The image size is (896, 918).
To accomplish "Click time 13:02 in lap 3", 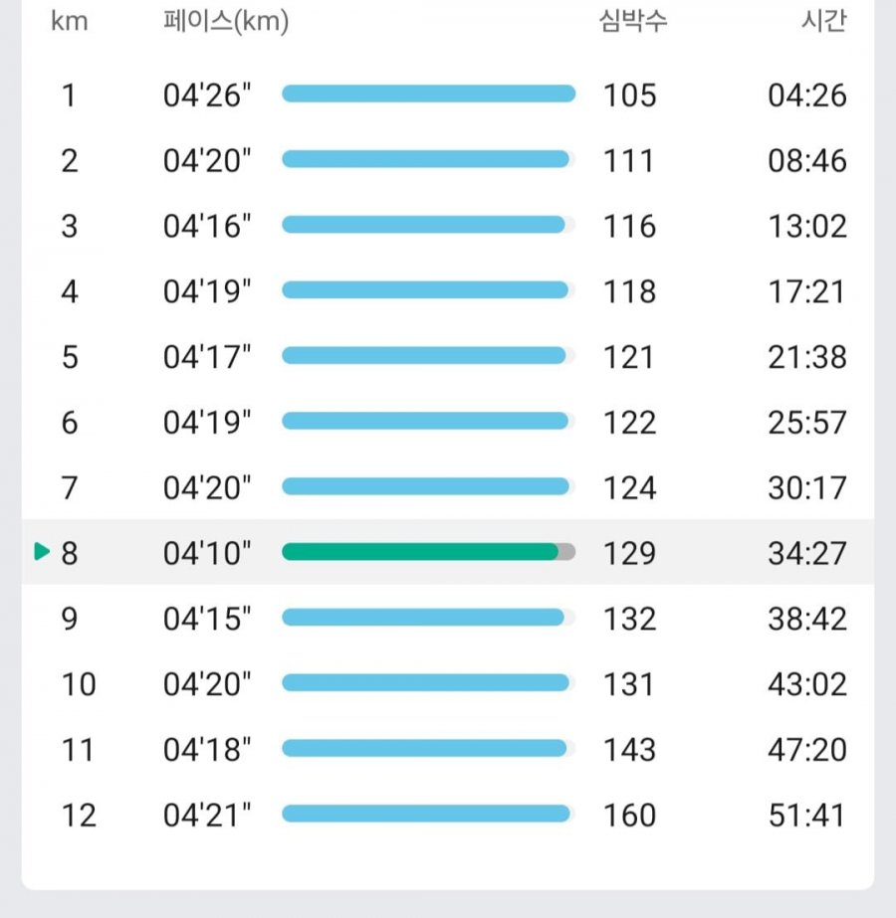I will click(x=807, y=227).
